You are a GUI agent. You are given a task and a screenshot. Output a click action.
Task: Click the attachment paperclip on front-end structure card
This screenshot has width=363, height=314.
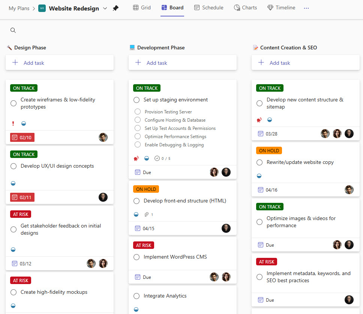point(146,214)
